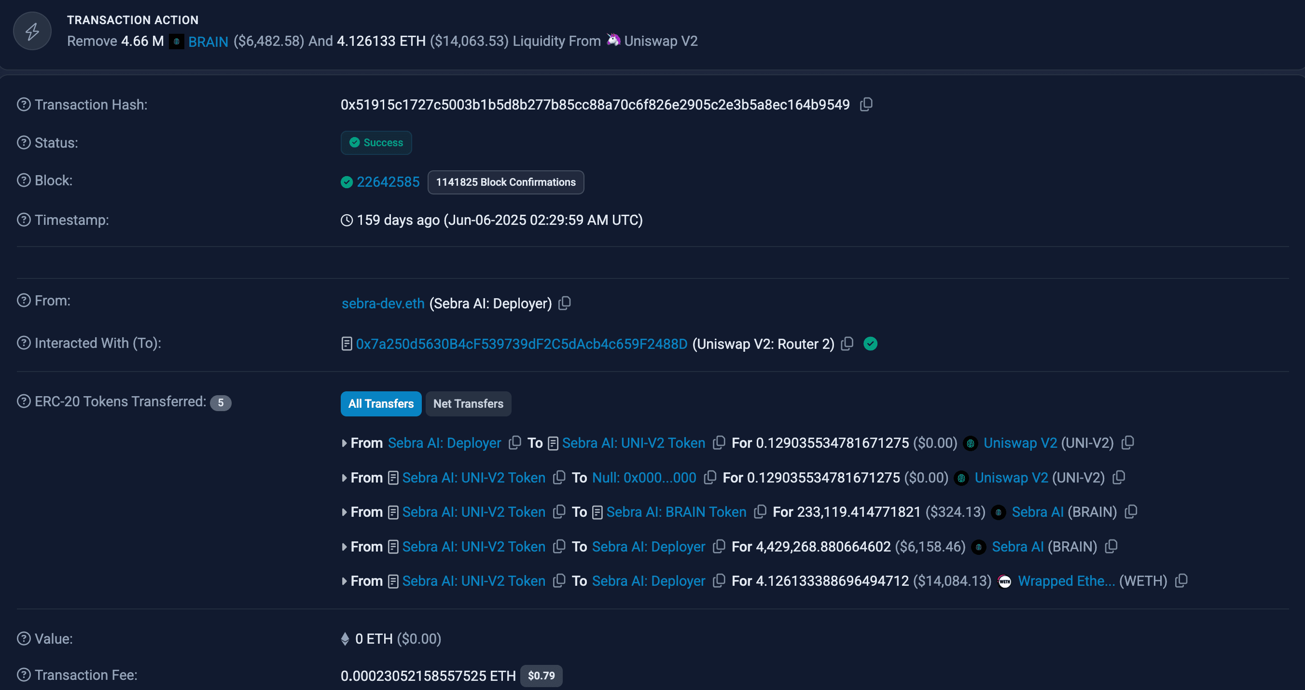The height and width of the screenshot is (690, 1305).
Task: Click help icon beside Value label
Action: pos(24,638)
